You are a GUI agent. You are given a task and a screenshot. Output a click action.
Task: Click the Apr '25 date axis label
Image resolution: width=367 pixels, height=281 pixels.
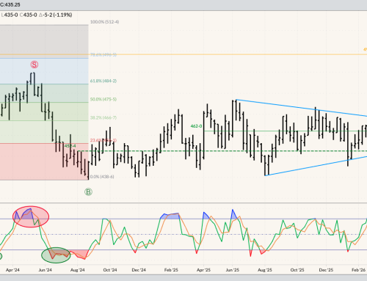point(203,270)
